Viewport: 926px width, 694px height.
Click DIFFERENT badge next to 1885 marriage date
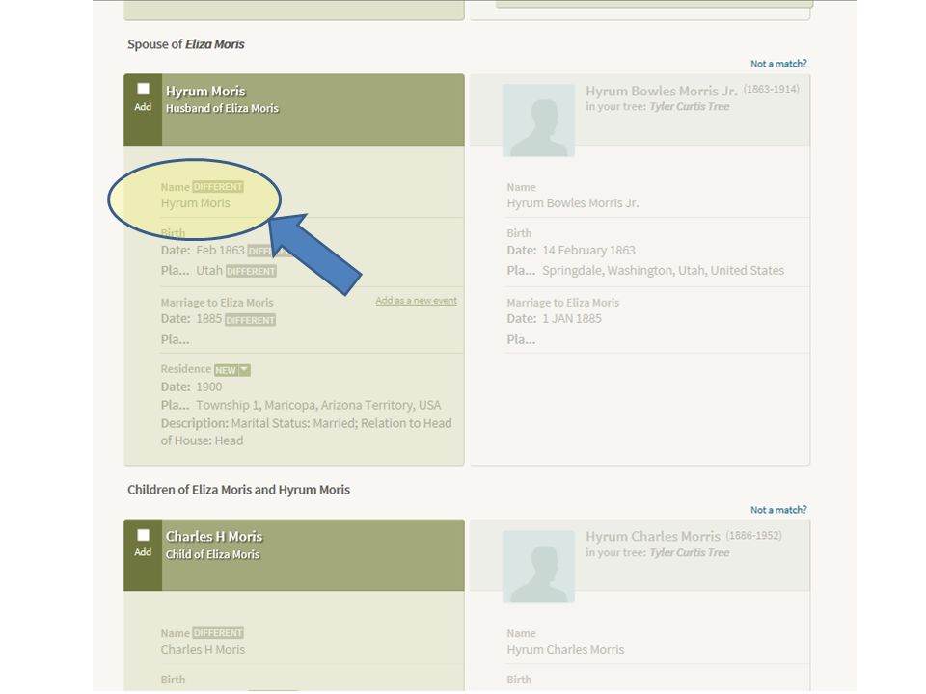click(x=251, y=320)
